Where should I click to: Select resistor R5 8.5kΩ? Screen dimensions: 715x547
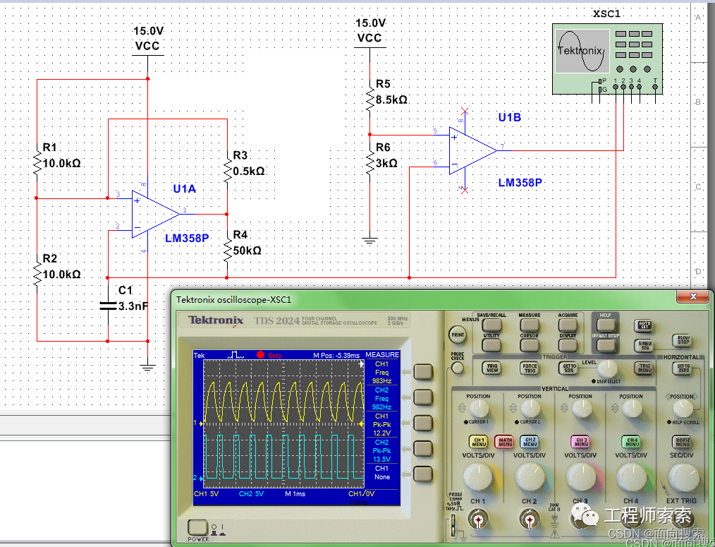tap(369, 99)
